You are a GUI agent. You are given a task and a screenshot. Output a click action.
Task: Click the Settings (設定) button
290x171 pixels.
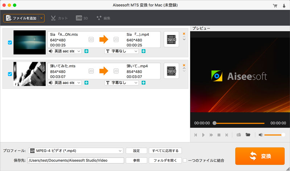pyautogui.click(x=137, y=151)
